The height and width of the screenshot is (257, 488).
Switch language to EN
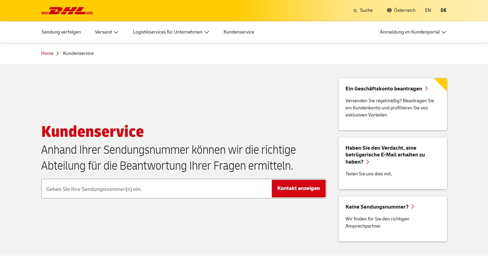point(428,10)
